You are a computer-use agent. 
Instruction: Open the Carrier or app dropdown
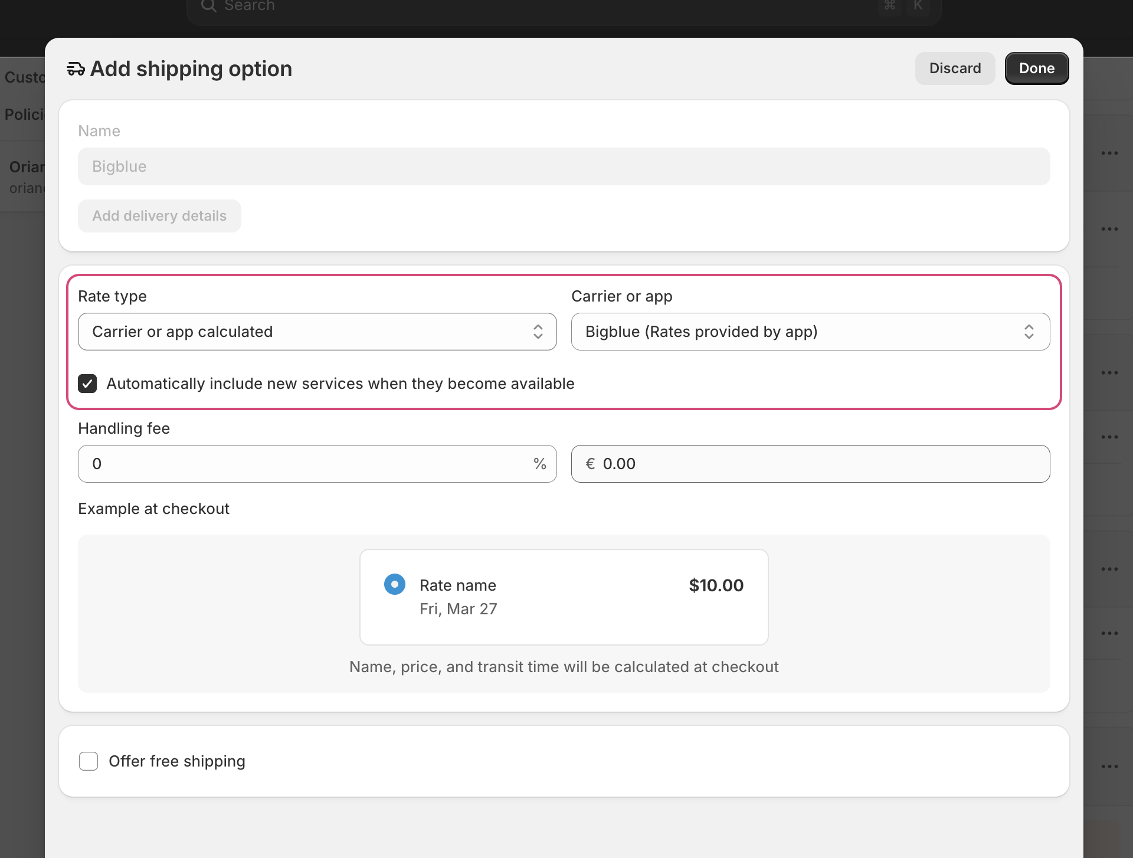point(797,332)
